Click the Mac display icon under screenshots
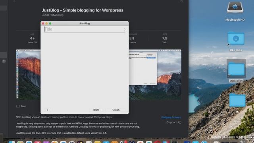Image resolution: width=254 pixels, height=143 pixels. [x=18, y=106]
